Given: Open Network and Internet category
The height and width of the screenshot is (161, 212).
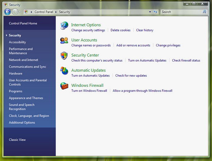Looking at the screenshot, I should pyautogui.click(x=23, y=60).
